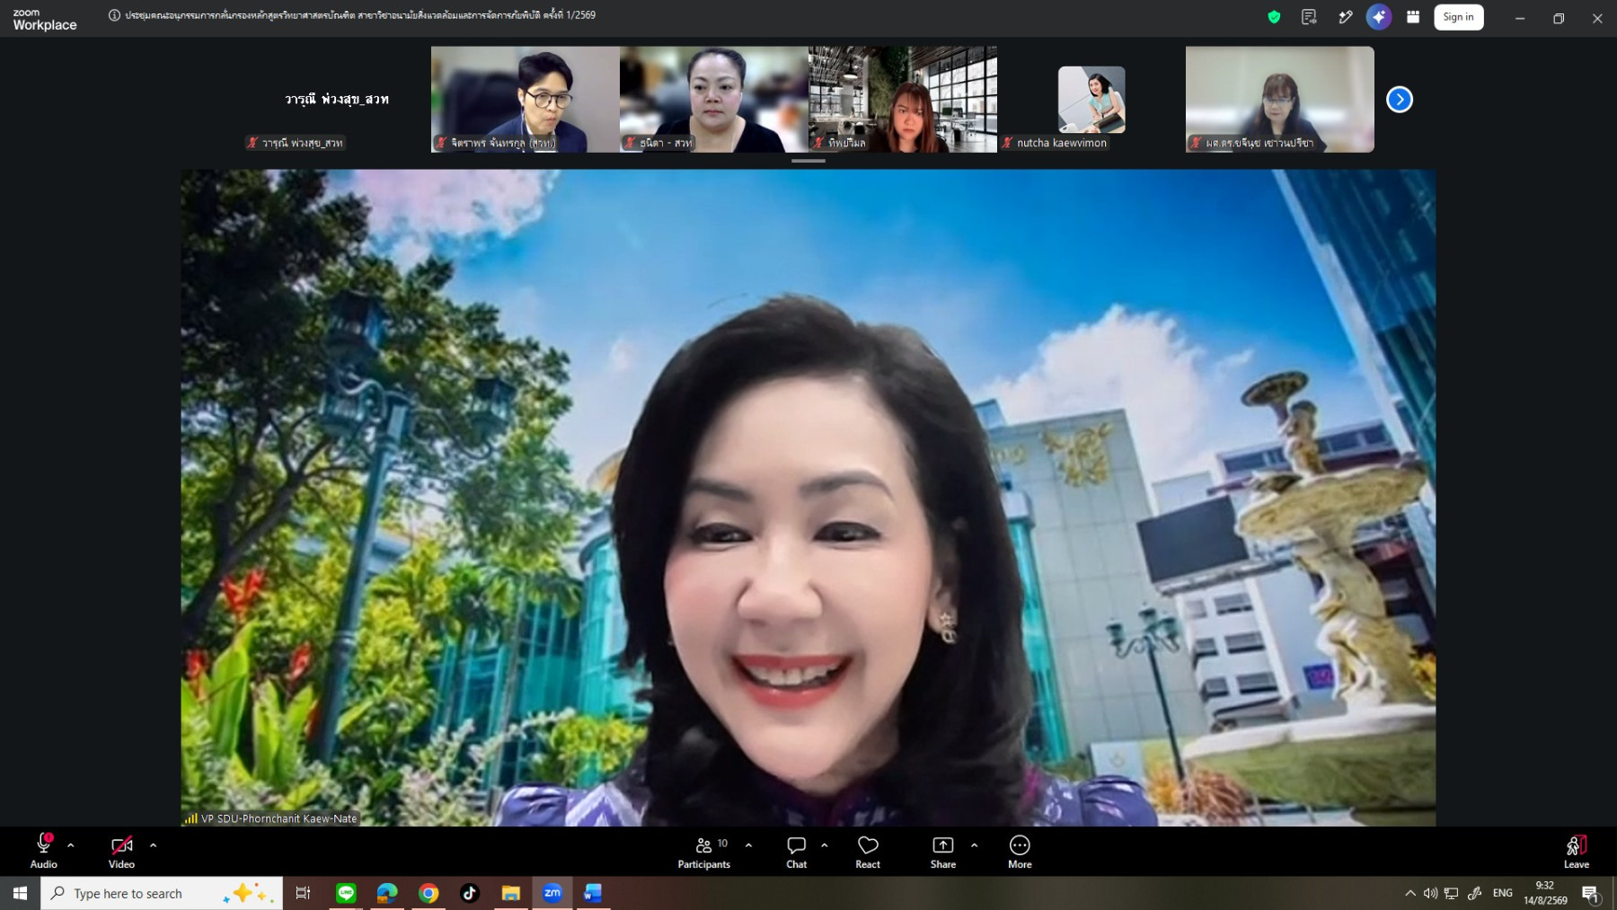
Task: Select the วารุณี พ่วงสุข_สวท participant tile
Action: pyautogui.click(x=337, y=100)
